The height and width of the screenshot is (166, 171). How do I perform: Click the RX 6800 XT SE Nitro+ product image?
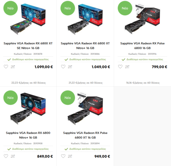28,19
